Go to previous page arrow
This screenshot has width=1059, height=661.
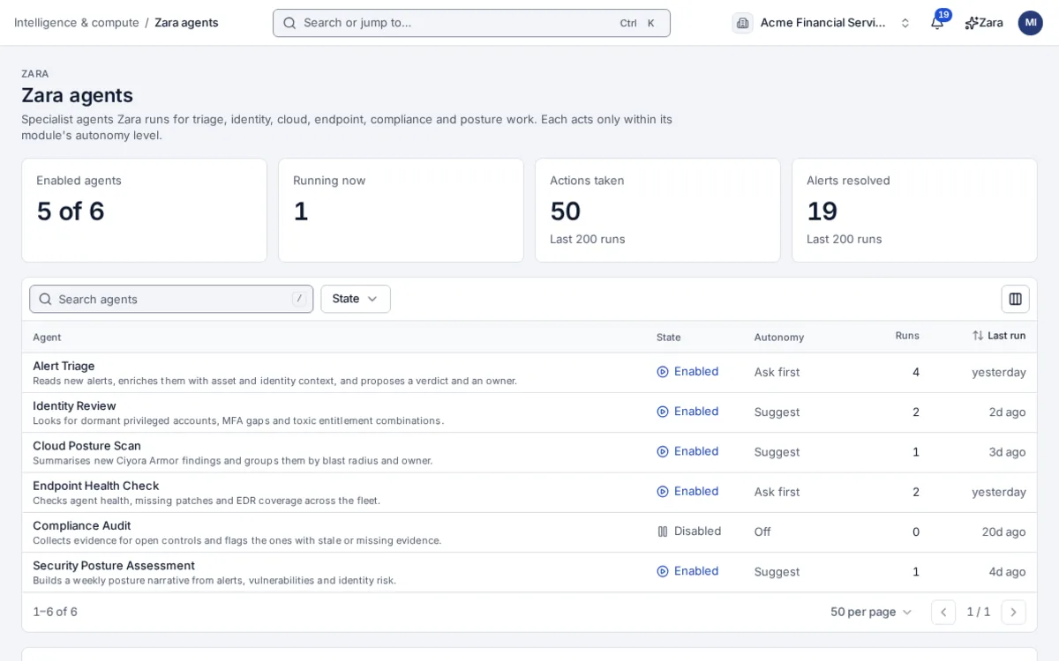click(943, 612)
